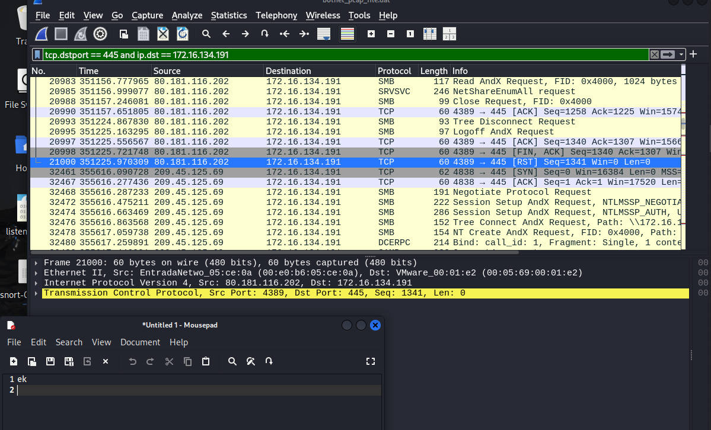Zoom in the packet text
Screen dimensions: 711x430
[371, 34]
